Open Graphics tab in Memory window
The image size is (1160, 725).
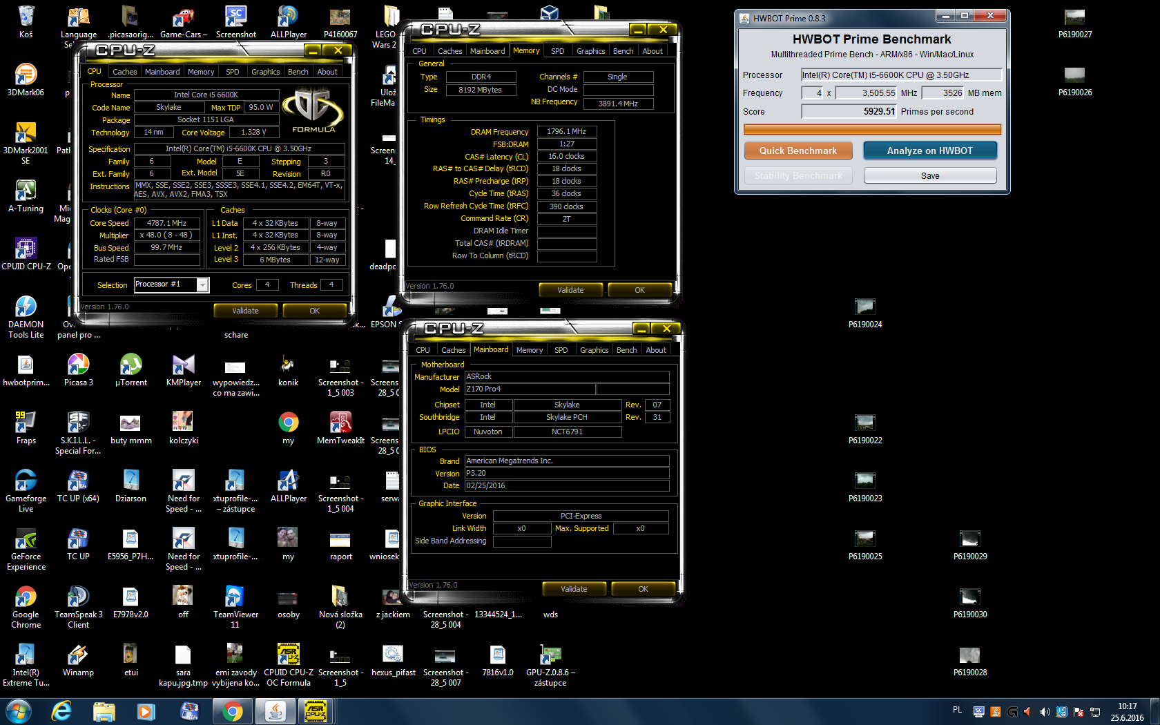pos(591,51)
